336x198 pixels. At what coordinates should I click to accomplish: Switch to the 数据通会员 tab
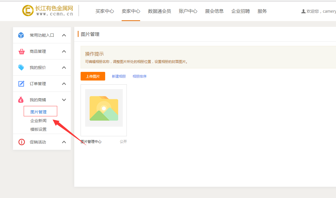click(x=159, y=11)
